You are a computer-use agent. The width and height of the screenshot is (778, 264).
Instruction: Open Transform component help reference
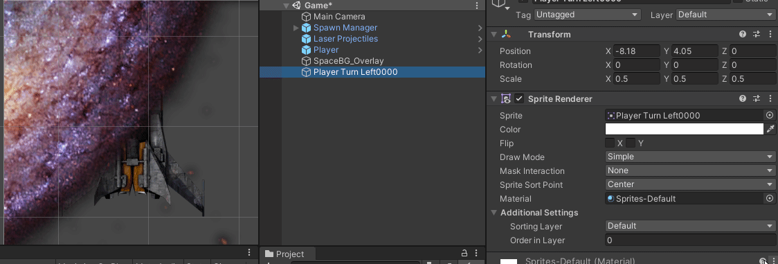coord(743,34)
